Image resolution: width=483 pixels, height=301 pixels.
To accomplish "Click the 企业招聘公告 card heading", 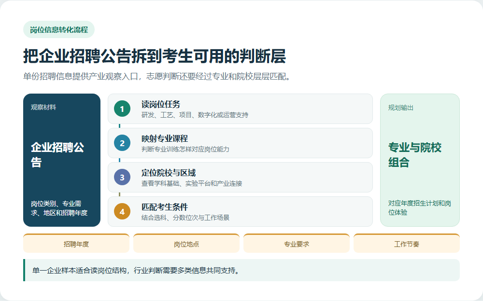I will (57, 155).
